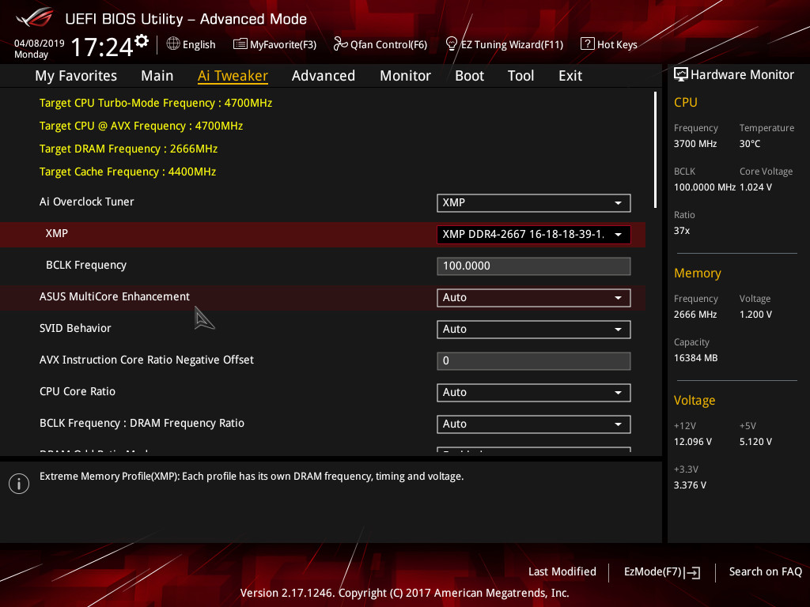Click CPU frequency value 3700 MHz
This screenshot has width=810, height=607.
pos(695,144)
